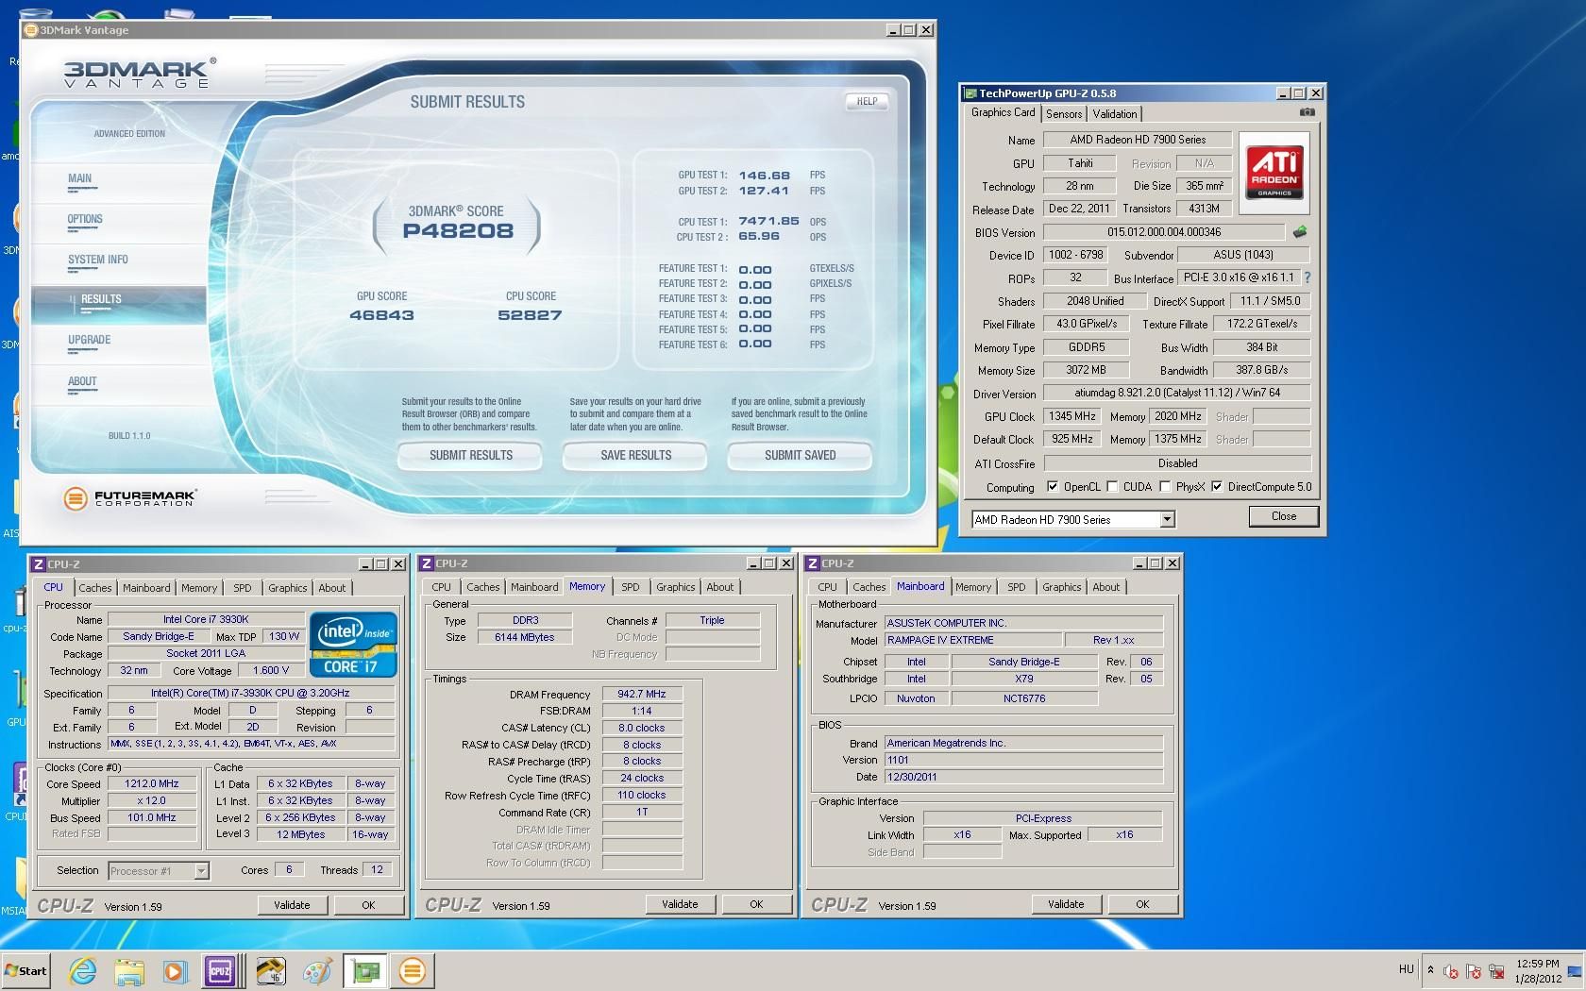Open Windows Explorer folder icon on taskbar
Image resolution: width=1586 pixels, height=991 pixels.
(x=128, y=970)
